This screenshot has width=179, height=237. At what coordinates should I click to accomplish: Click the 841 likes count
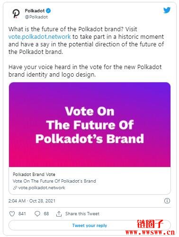click(x=22, y=214)
